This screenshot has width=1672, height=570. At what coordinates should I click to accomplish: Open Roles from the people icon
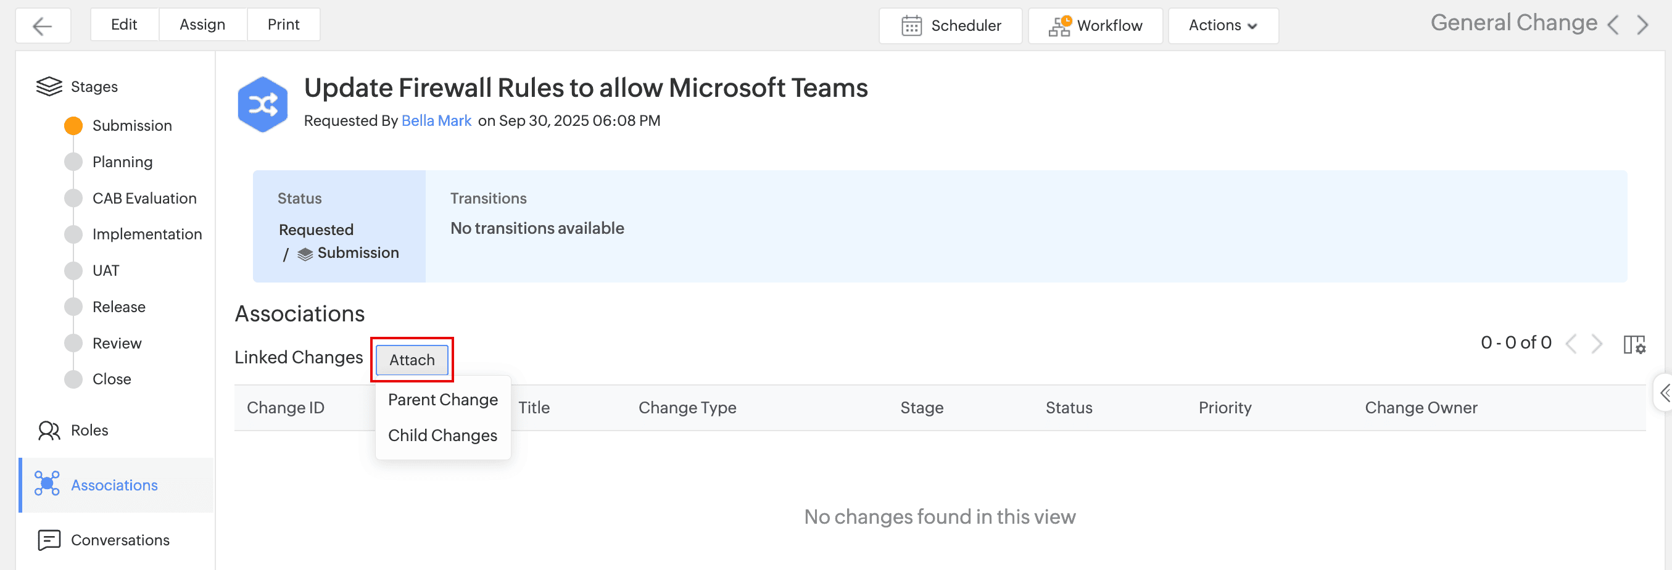click(x=49, y=431)
